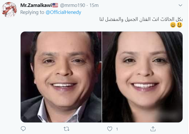The width and height of the screenshot is (189, 134).
Task: Click the white divider between the photos
Action: tap(102, 77)
